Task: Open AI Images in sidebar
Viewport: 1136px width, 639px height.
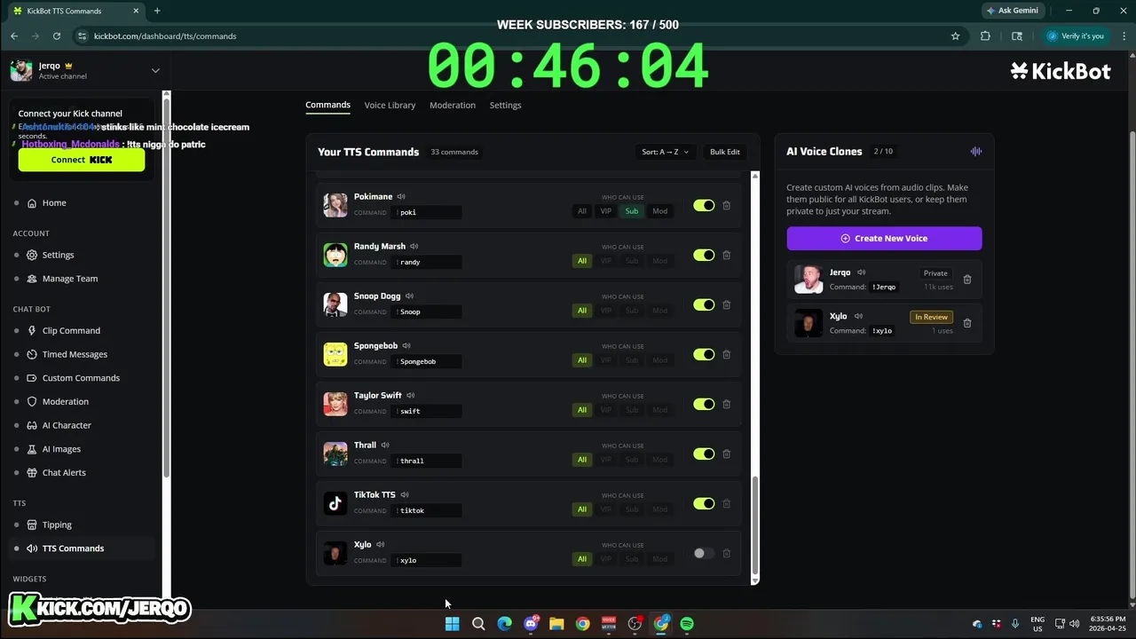Action: [61, 450]
